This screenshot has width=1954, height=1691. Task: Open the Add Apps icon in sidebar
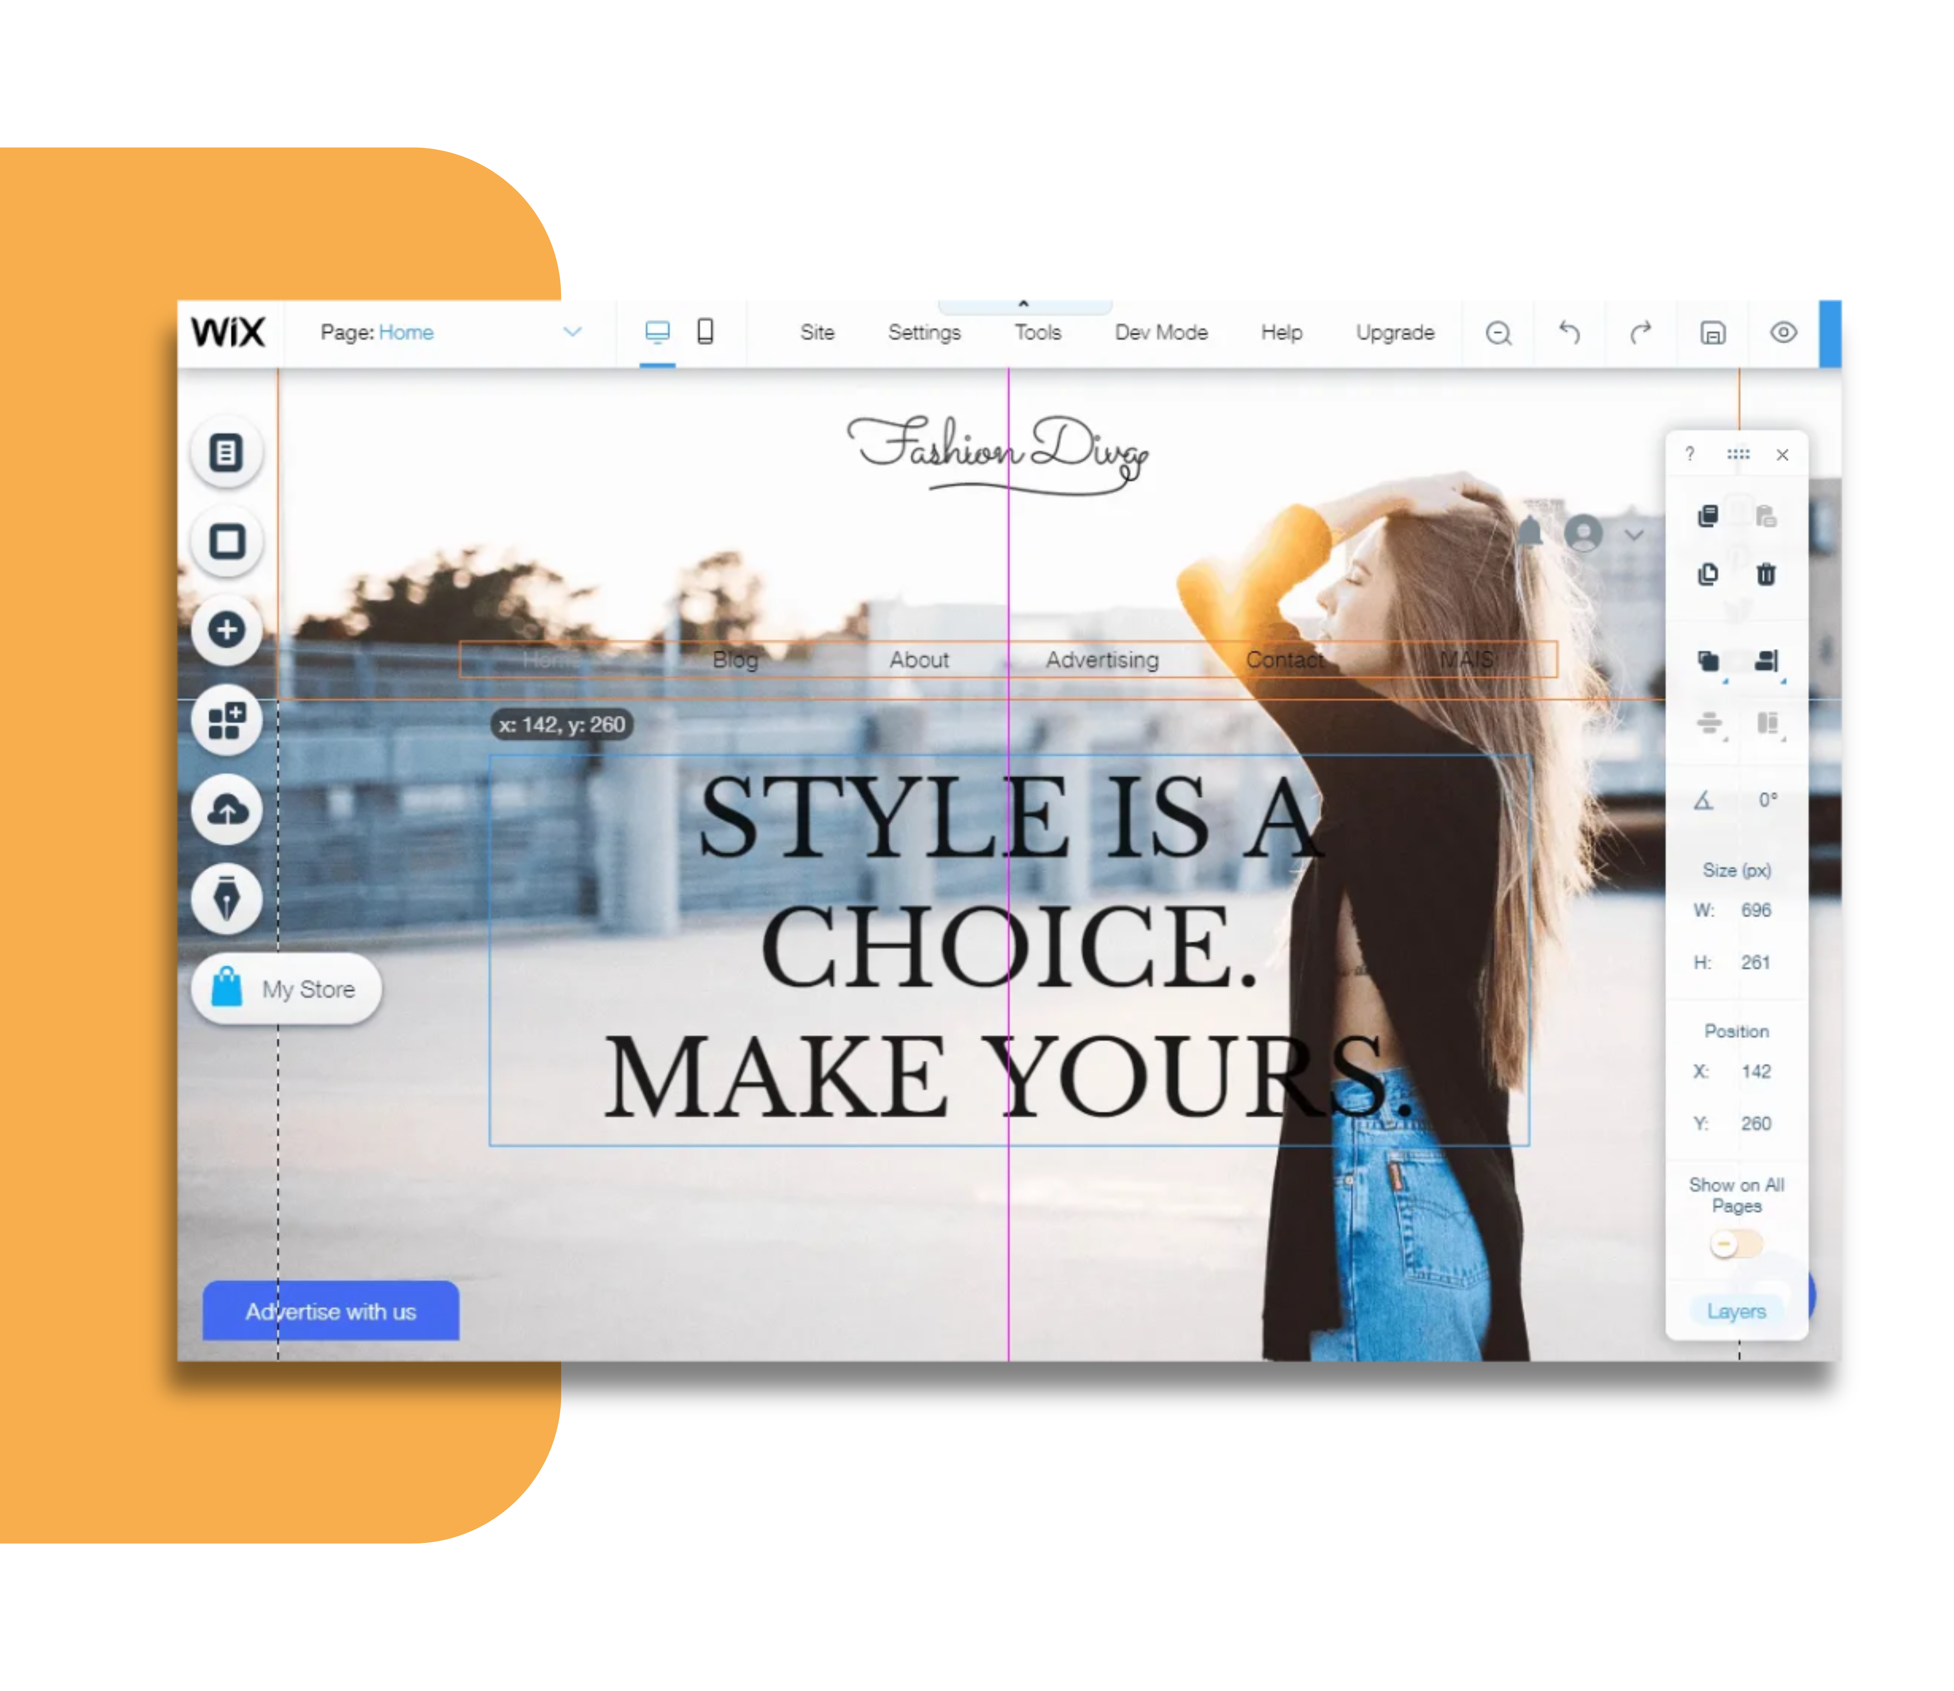pos(227,721)
